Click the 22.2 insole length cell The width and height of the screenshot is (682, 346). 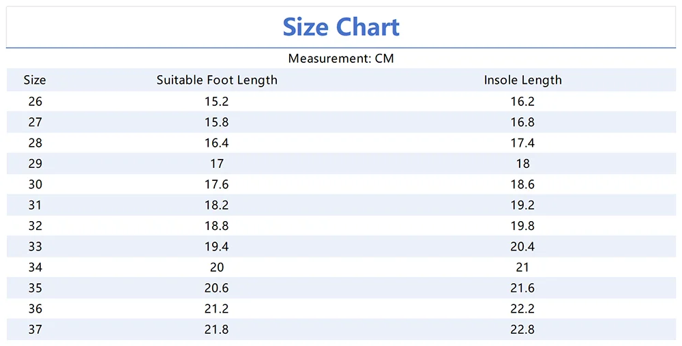[x=522, y=308]
